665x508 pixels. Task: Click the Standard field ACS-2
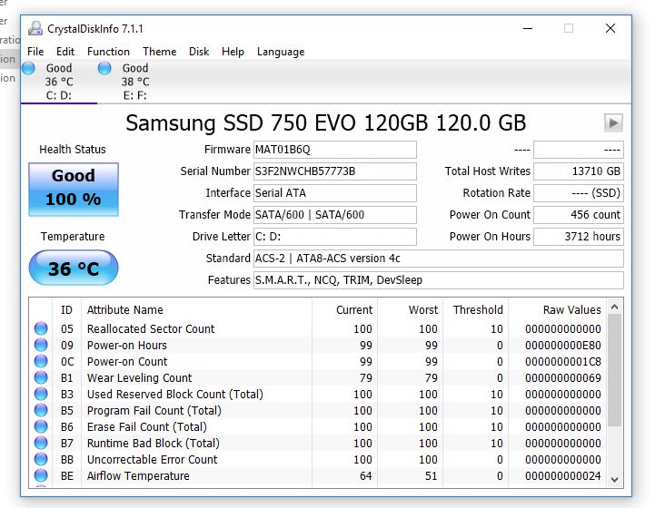[439, 259]
